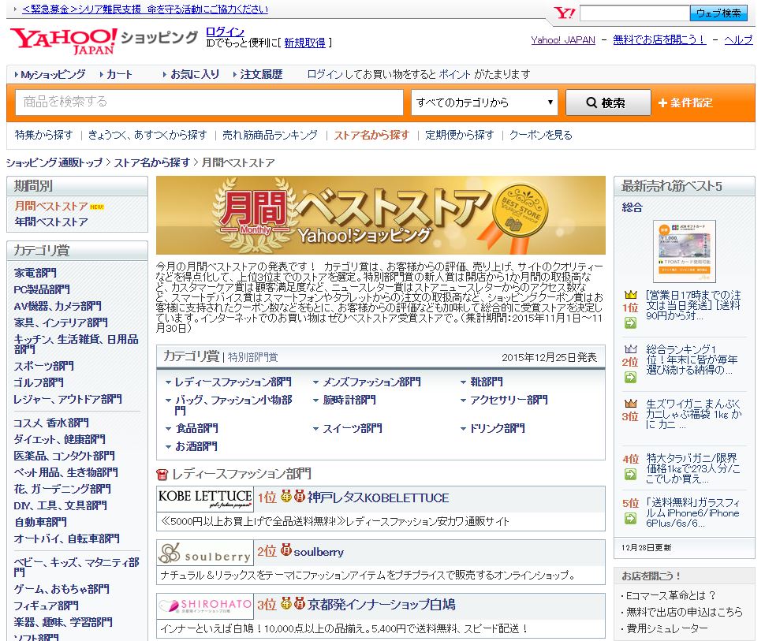Open フィギュア部門 category

(x=47, y=606)
